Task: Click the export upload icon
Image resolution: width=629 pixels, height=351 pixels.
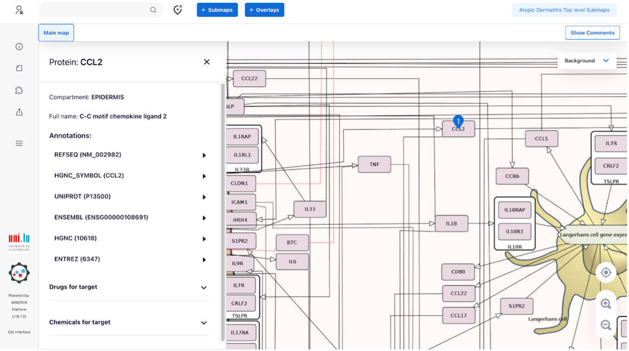Action: pyautogui.click(x=19, y=112)
